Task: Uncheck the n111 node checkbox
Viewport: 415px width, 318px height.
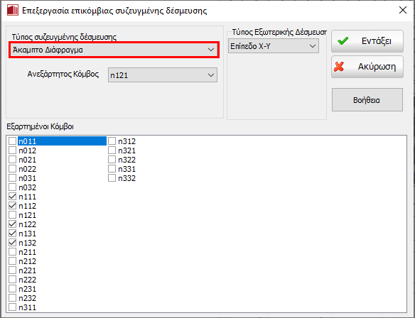Action: coord(13,197)
